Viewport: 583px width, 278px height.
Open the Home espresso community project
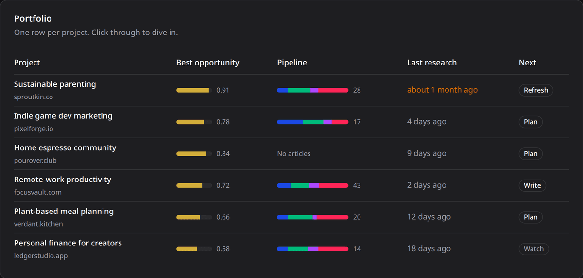point(65,147)
